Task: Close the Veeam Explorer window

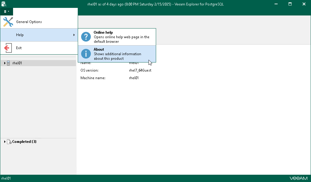Action: click(304, 4)
